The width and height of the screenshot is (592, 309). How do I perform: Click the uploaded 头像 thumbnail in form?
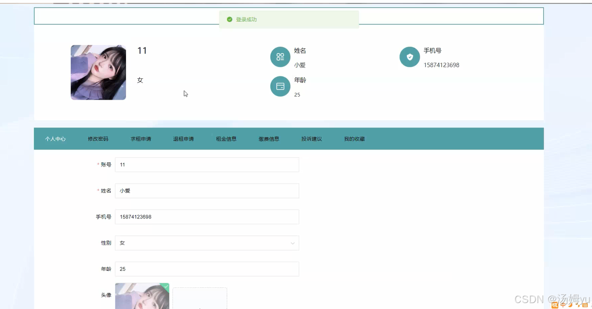(x=142, y=296)
